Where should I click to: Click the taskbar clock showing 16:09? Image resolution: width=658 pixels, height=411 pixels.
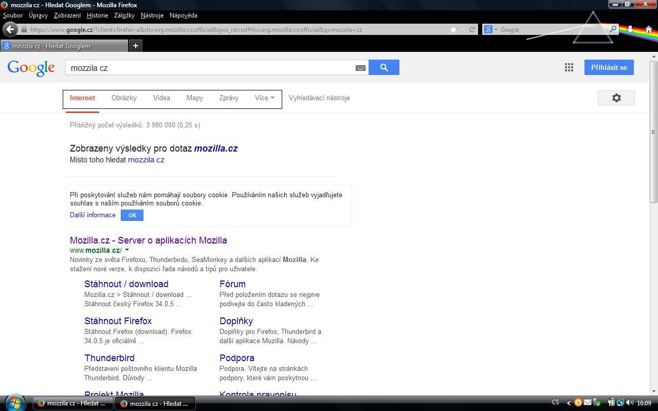tap(644, 403)
